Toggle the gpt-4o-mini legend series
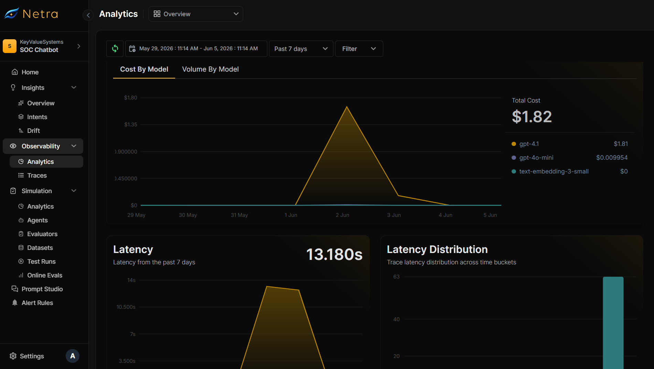Screen dimensions: 654x369 point(533,157)
